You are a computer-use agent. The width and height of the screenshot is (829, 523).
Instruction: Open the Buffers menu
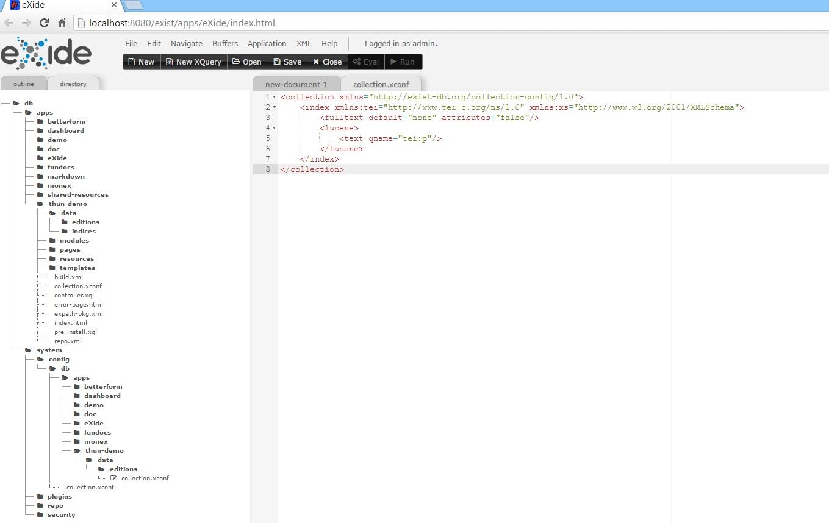pos(225,43)
